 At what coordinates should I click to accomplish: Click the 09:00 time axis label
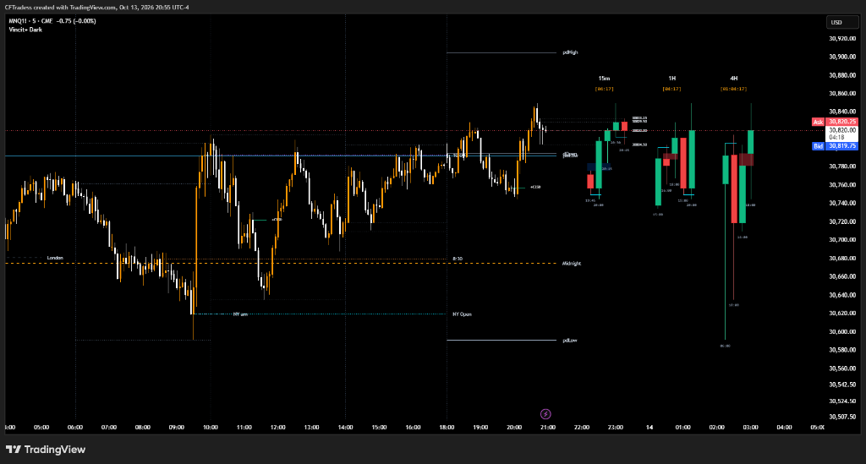177,428
